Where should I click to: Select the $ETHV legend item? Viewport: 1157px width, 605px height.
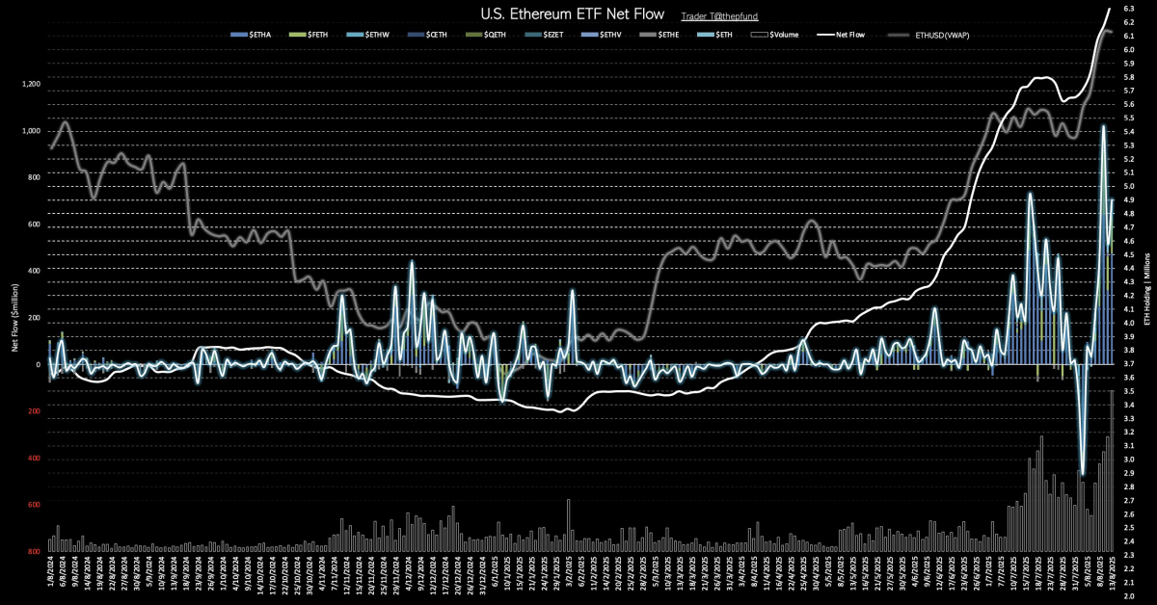pos(602,35)
